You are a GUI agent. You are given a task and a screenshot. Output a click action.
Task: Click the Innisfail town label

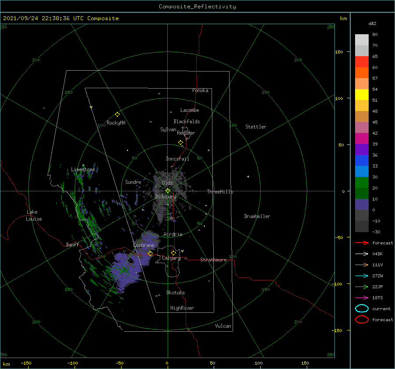pos(177,159)
